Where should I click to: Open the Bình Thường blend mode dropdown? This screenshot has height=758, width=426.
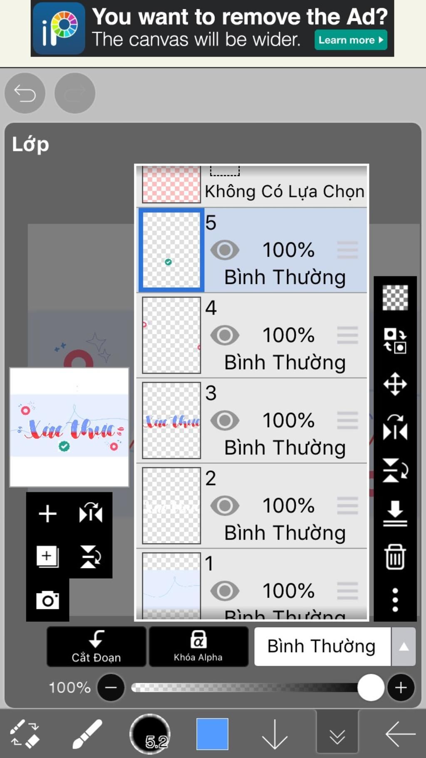(x=322, y=646)
